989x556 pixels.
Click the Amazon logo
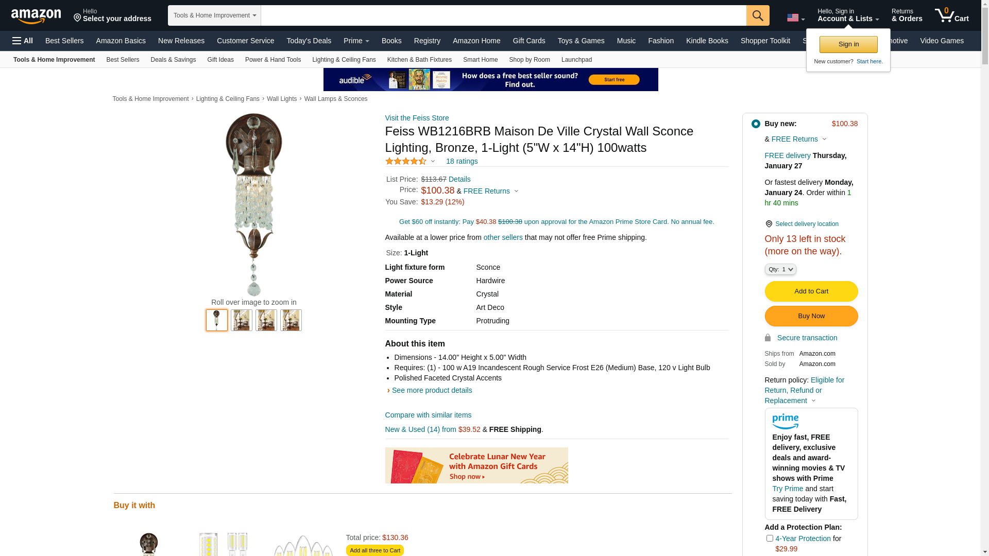tap(36, 16)
